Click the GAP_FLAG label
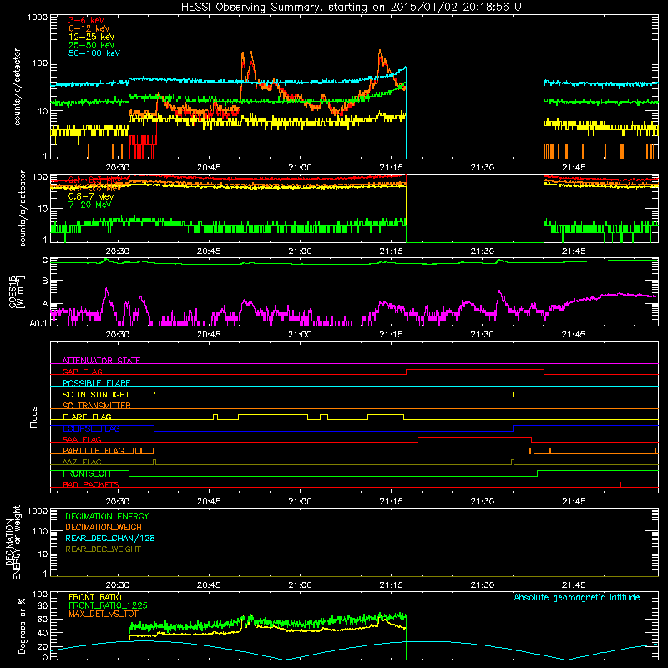Viewport: 668px width, 668px height. (83, 372)
